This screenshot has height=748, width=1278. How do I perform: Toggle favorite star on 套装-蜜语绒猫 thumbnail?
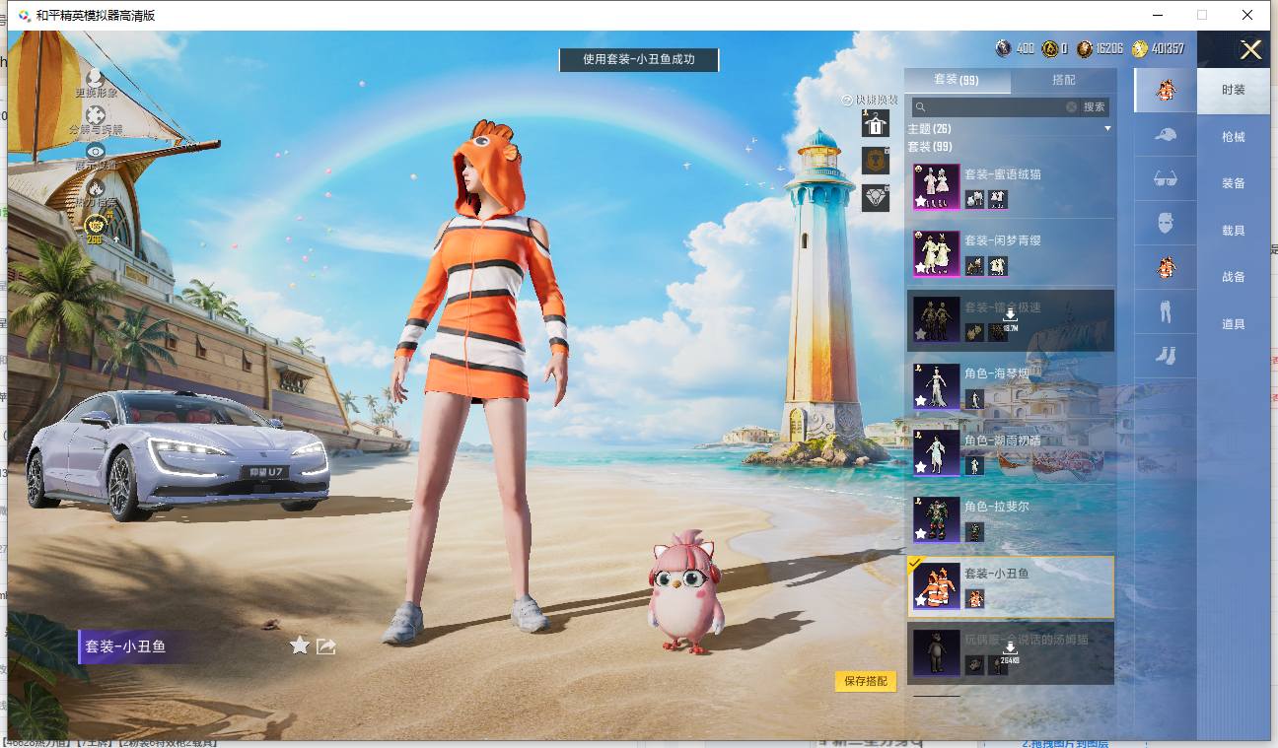(x=921, y=201)
